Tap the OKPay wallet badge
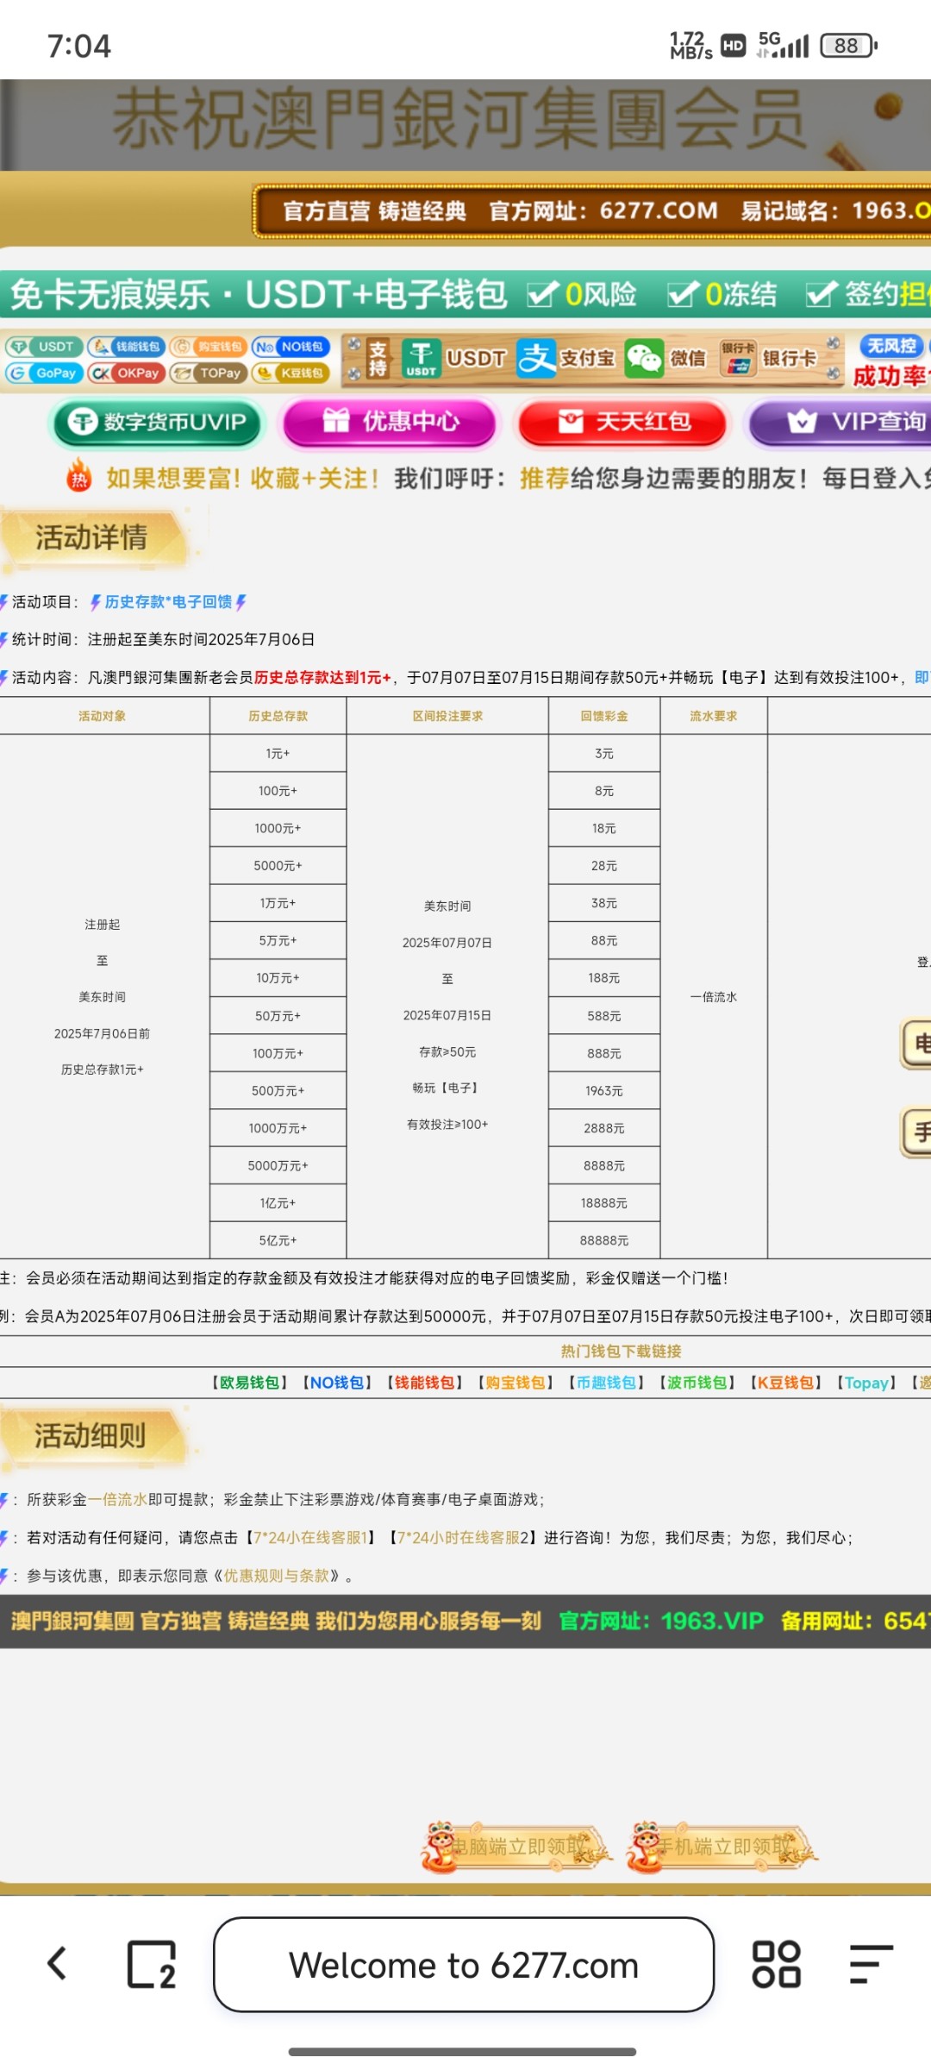This screenshot has height=2070, width=931. pos(127,373)
